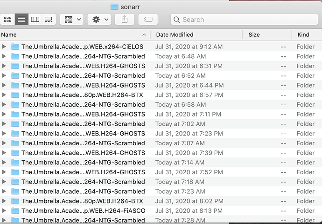This screenshot has height=224, width=322.
Task: Expand folder modified Jul 31 at 6:44 PM
Action: pos(4,85)
